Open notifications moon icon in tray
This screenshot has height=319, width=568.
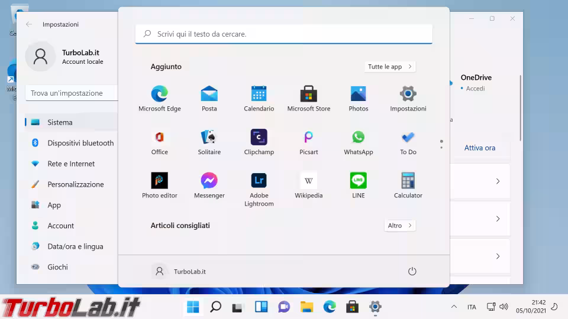click(554, 307)
